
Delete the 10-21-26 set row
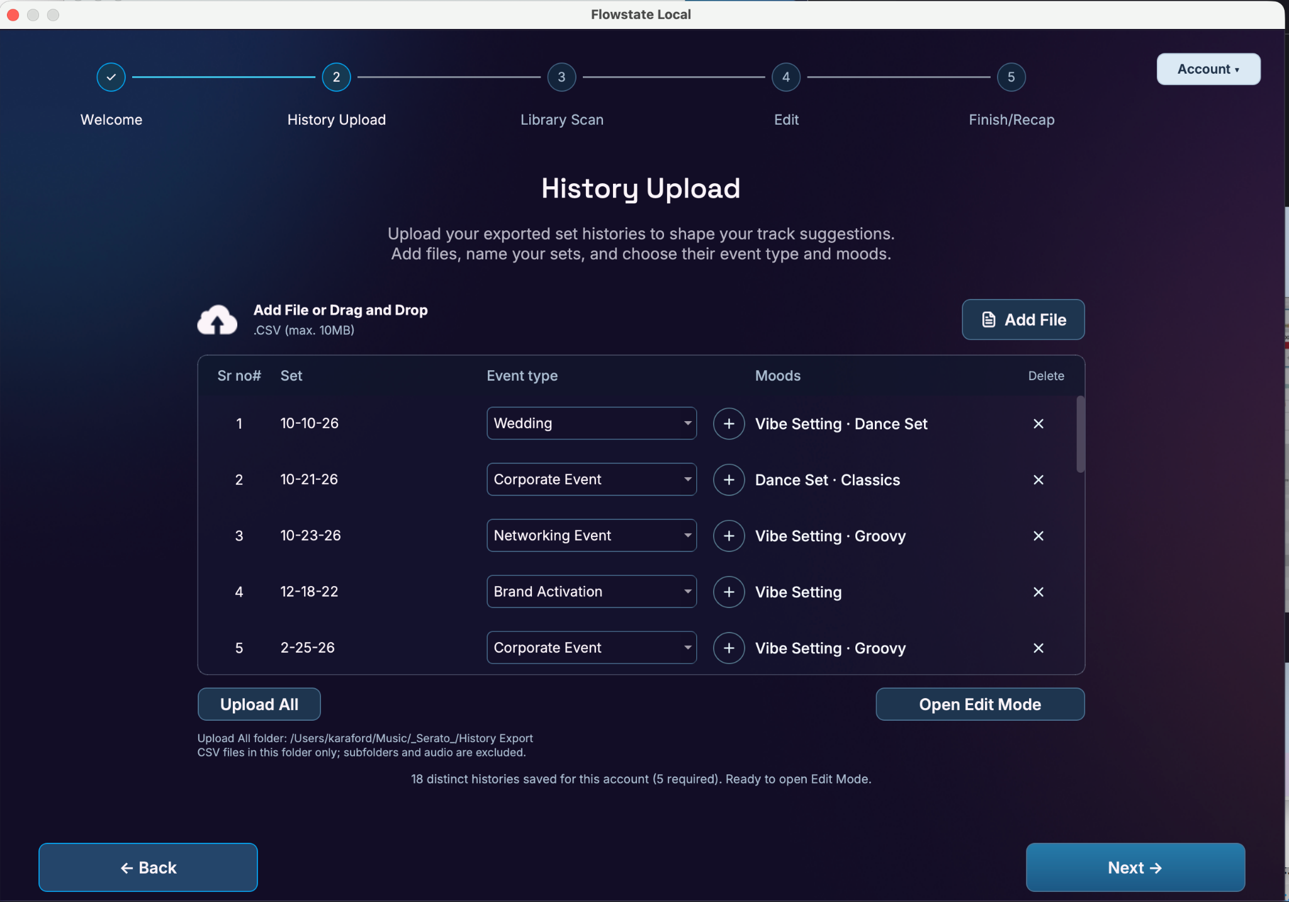[x=1039, y=480]
